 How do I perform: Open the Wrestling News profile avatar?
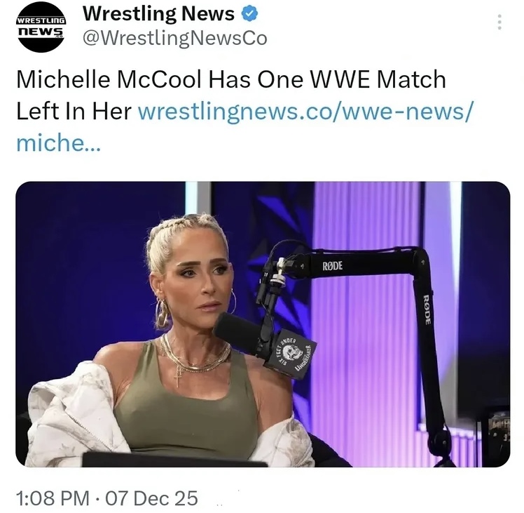pyautogui.click(x=41, y=27)
